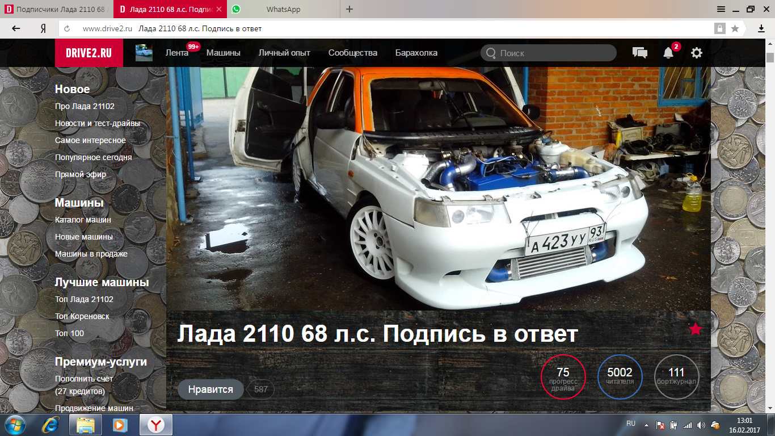775x436 pixels.
Task: Go back using the browser back arrow
Action: click(16, 28)
